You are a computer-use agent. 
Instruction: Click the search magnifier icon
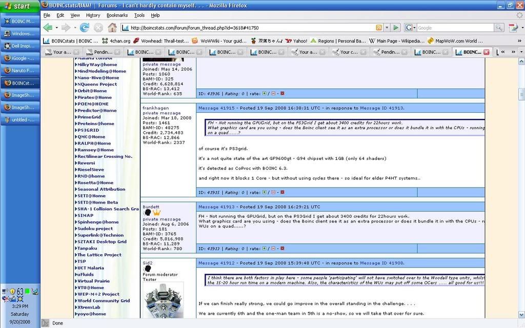[498, 28]
